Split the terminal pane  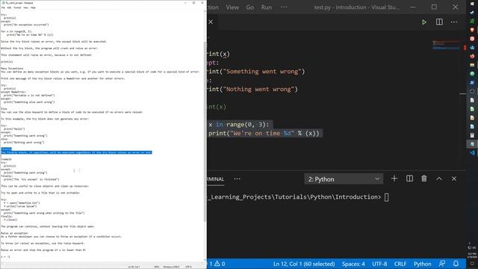tap(409, 179)
